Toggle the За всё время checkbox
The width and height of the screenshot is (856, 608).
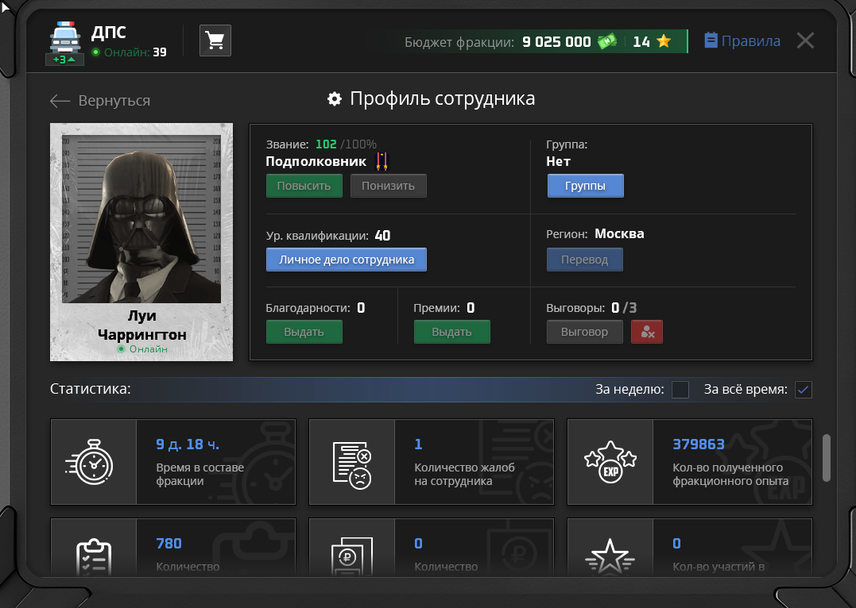804,390
